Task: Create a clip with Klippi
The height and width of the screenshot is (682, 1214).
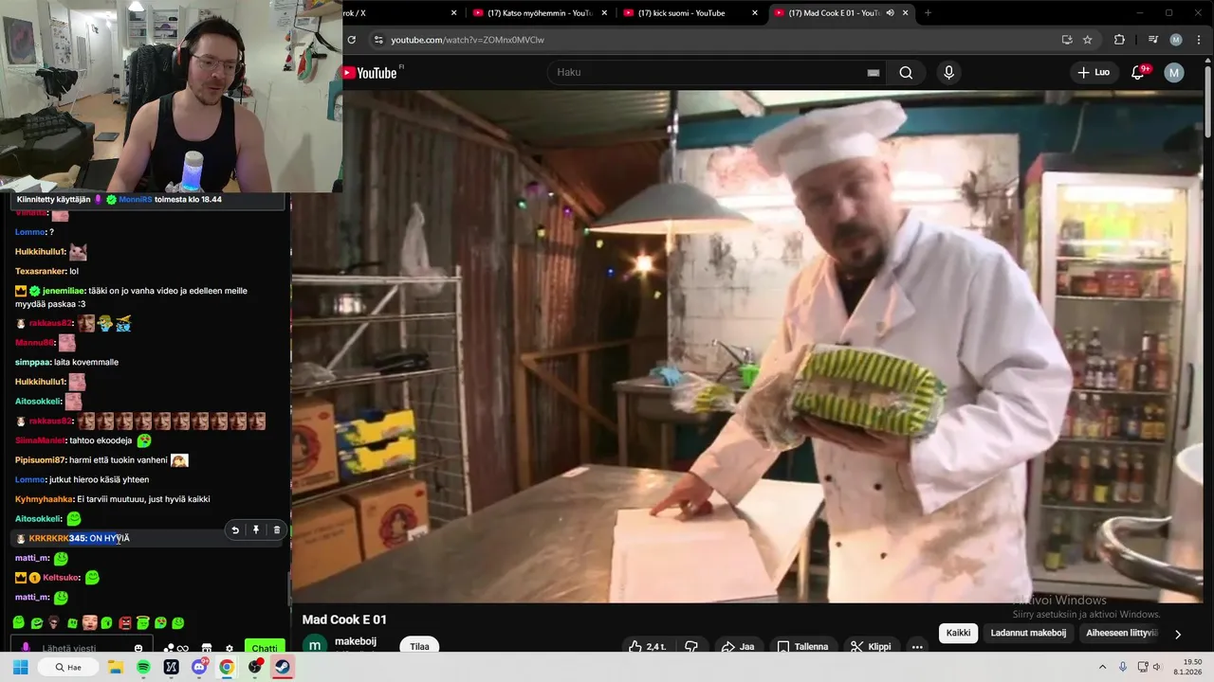Action: (871, 647)
